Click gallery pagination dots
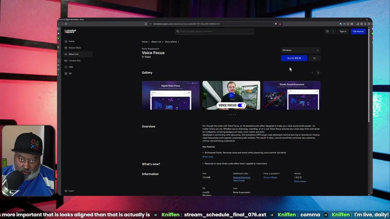 click(232, 114)
